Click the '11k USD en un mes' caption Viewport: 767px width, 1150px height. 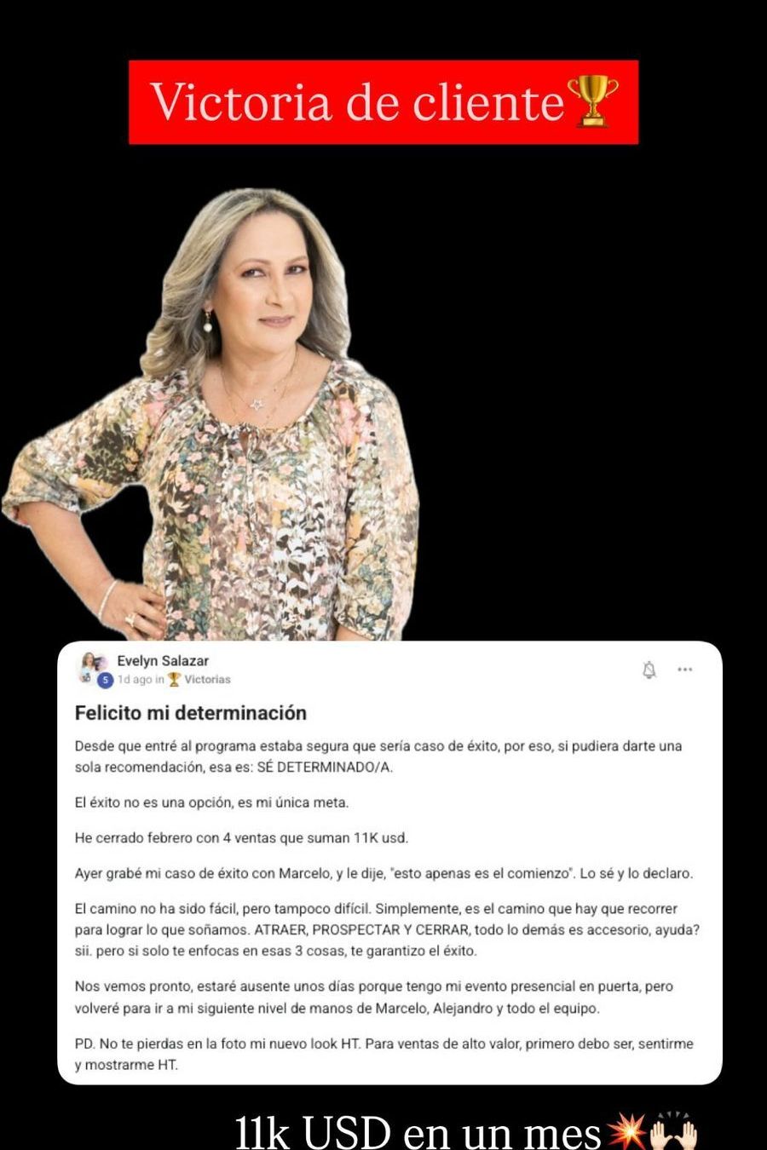(418, 1132)
